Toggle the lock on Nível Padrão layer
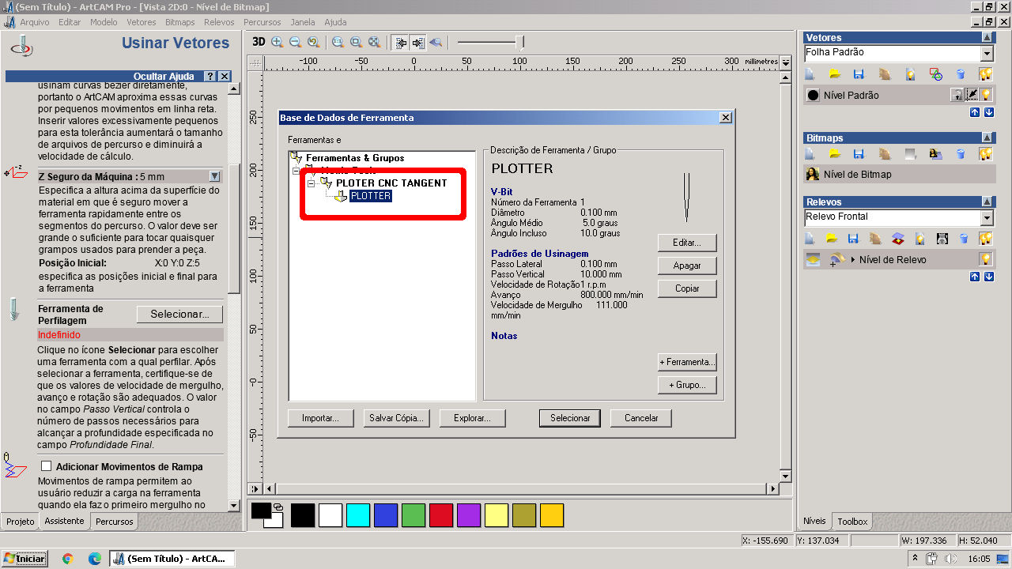 [957, 95]
